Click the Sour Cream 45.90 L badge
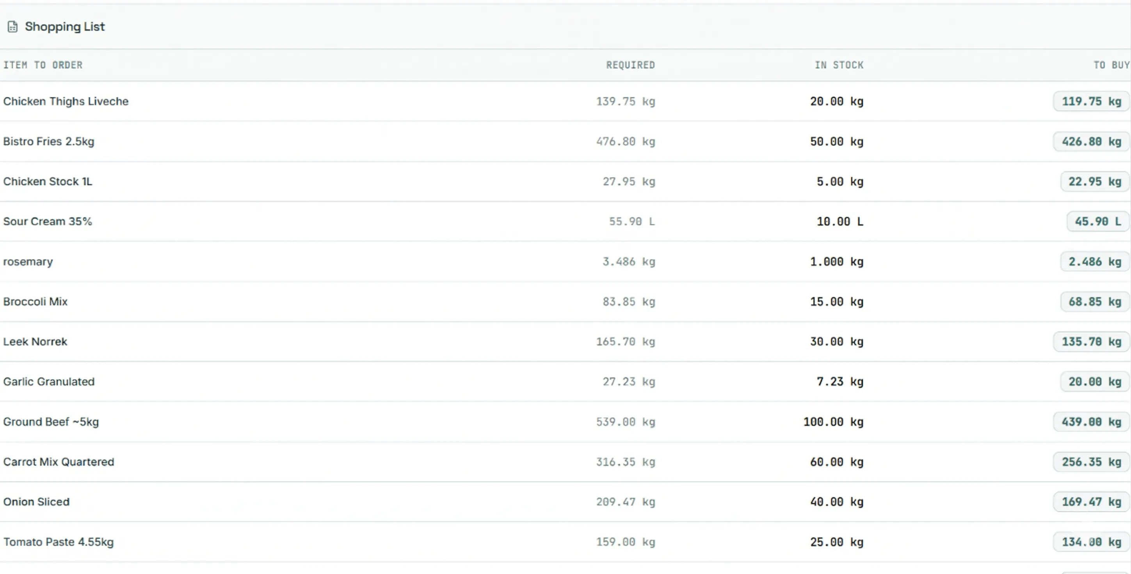Image resolution: width=1131 pixels, height=574 pixels. (x=1097, y=221)
